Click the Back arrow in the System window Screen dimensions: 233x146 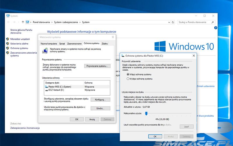(x=9, y=22)
